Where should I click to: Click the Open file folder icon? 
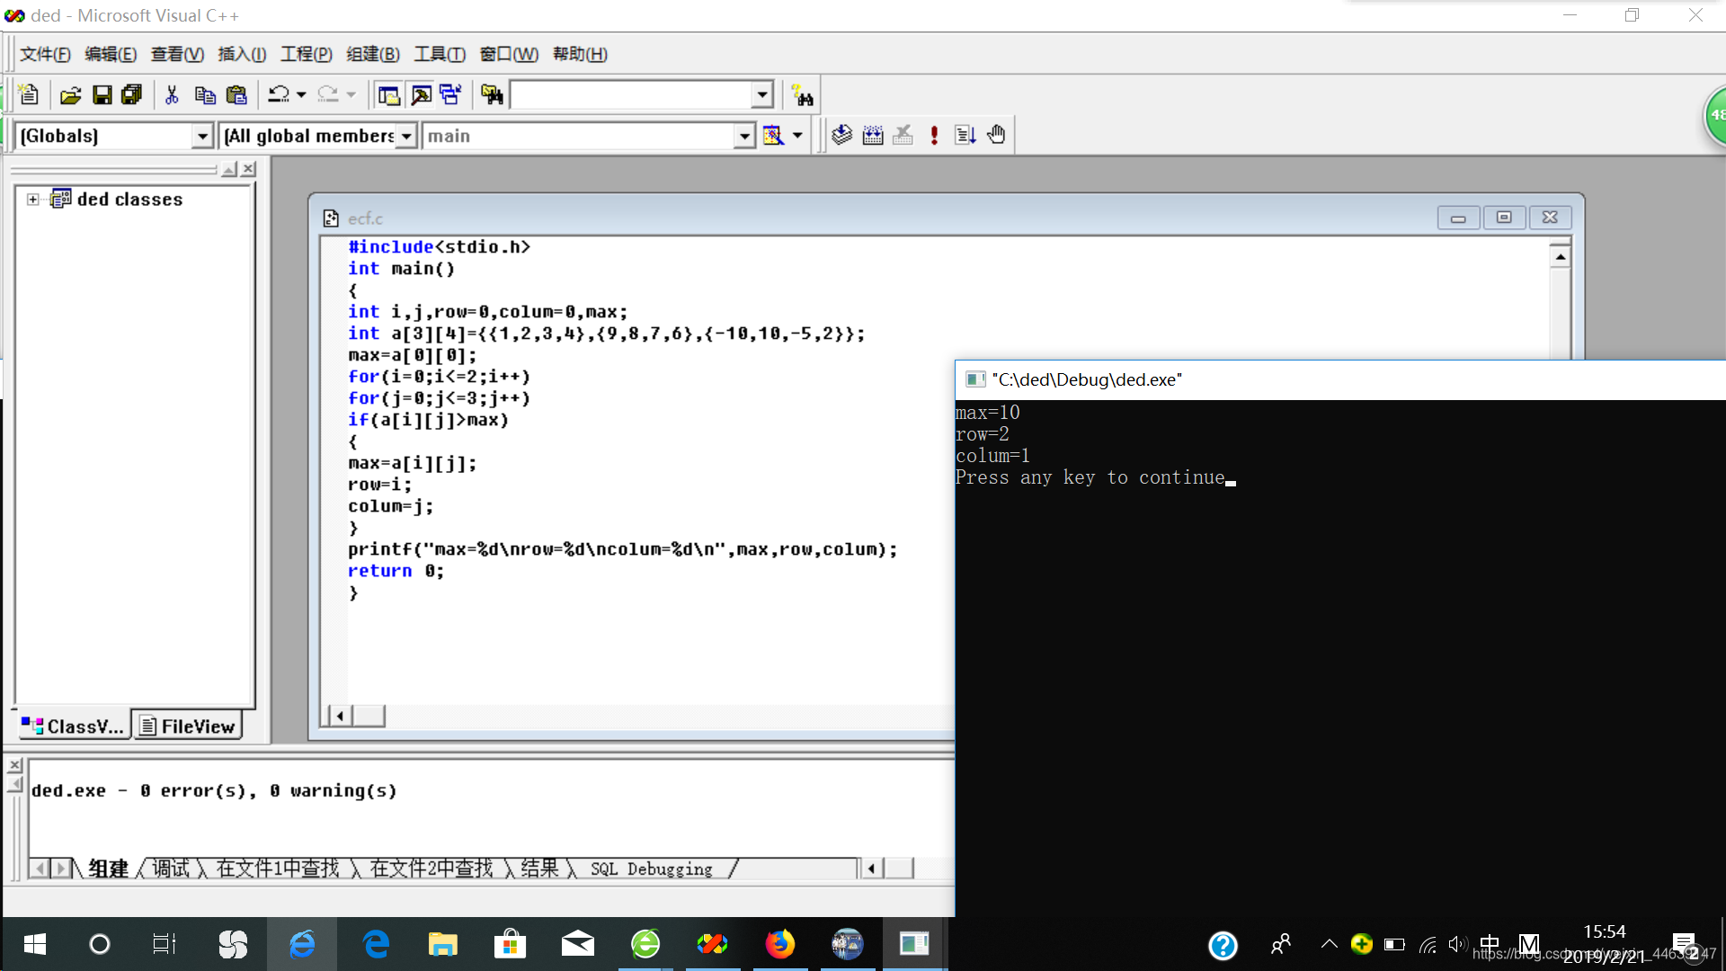tap(70, 94)
